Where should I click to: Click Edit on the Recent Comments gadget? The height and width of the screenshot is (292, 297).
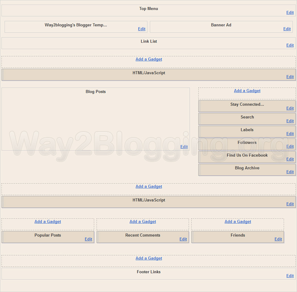coord(183,239)
